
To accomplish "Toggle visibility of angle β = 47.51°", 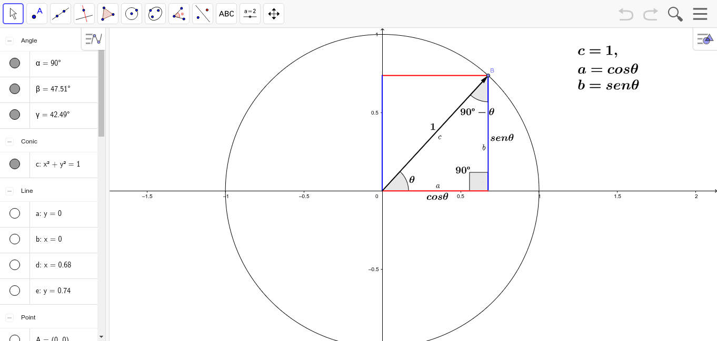I will (x=15, y=89).
